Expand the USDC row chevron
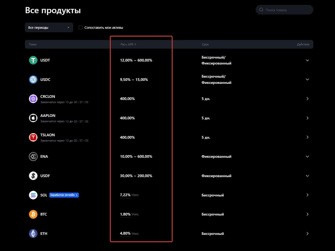 [x=307, y=80]
